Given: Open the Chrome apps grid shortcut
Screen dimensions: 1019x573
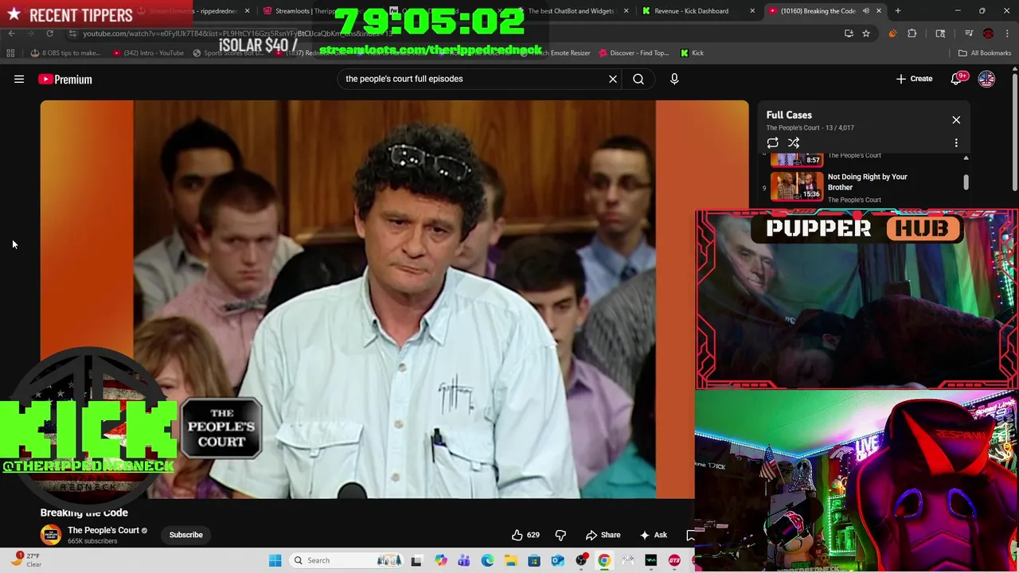Looking at the screenshot, I should click(10, 53).
